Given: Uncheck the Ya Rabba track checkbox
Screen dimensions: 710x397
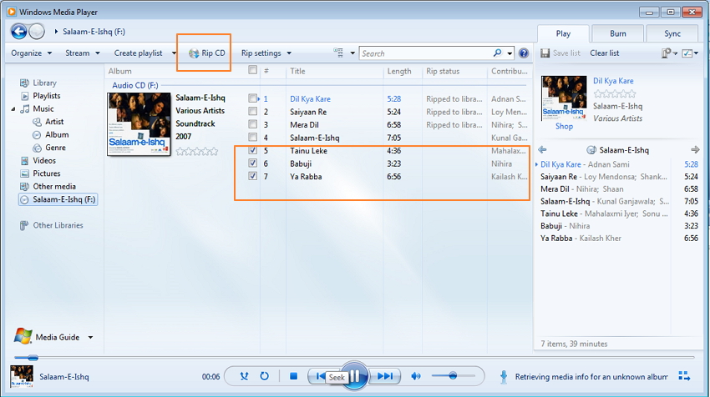Looking at the screenshot, I should tap(252, 177).
